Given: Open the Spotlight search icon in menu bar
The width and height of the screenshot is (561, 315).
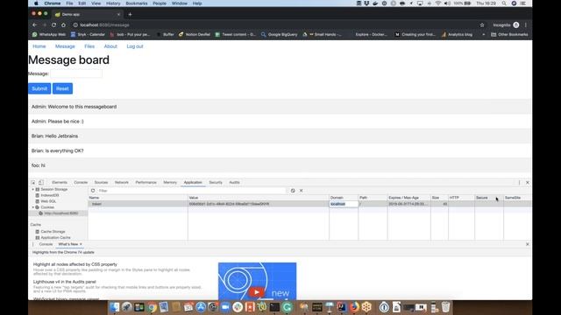Looking at the screenshot, I should 504,3.
